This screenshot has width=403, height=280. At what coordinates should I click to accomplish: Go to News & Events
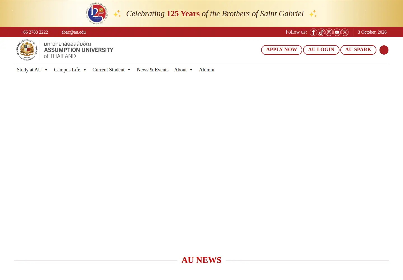153,70
